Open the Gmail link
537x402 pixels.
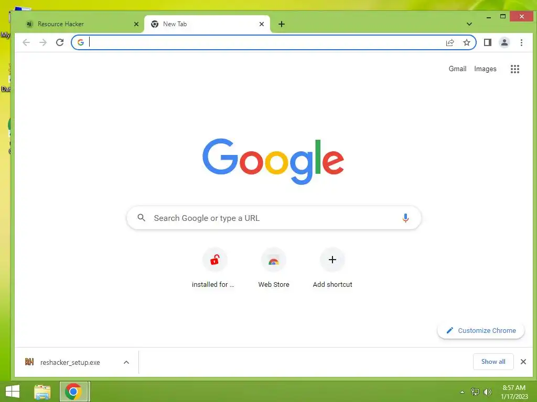click(x=457, y=69)
